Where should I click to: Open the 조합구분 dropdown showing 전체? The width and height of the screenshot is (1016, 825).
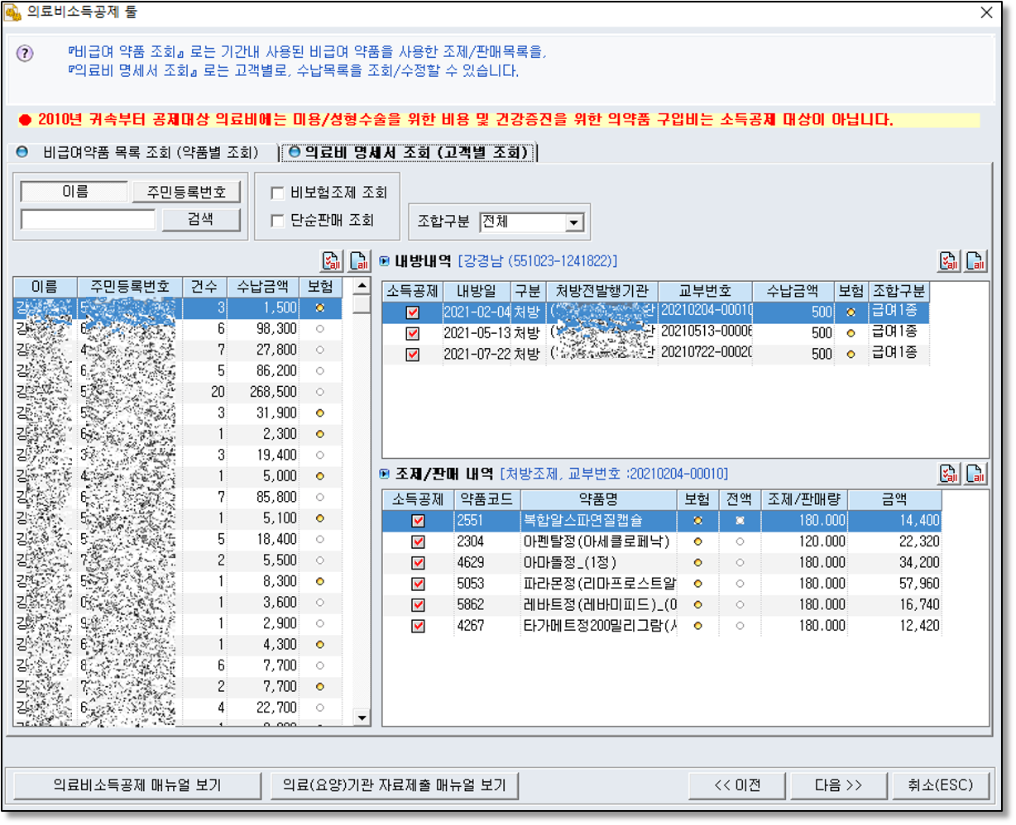coord(575,222)
